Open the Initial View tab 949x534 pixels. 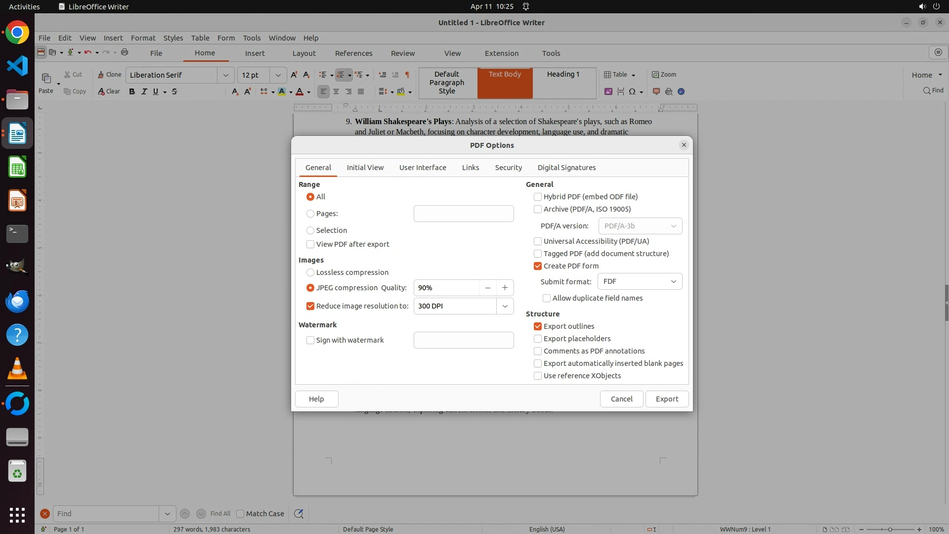click(365, 168)
